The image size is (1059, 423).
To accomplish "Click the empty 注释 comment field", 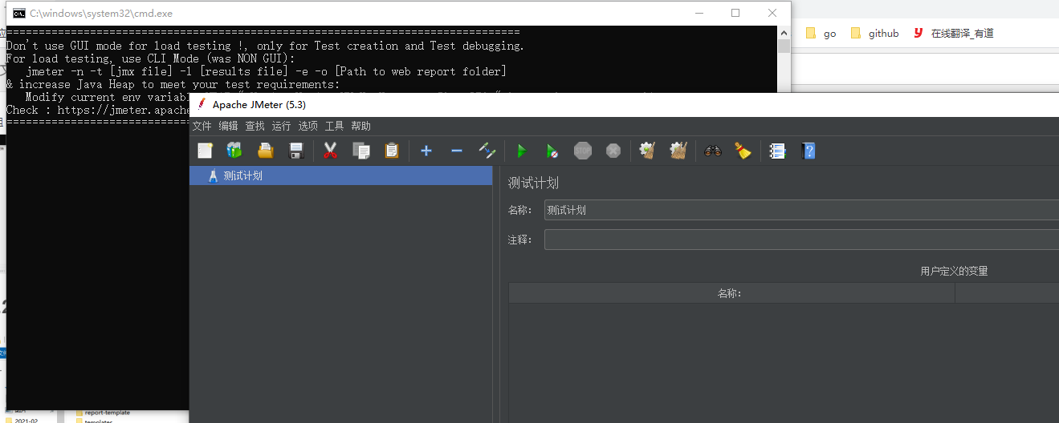I will click(801, 240).
